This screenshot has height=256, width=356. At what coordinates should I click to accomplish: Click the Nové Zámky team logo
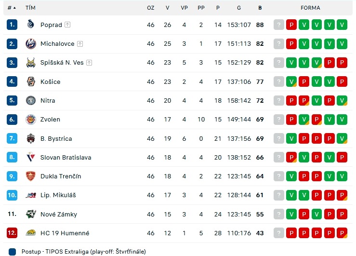[30, 214]
